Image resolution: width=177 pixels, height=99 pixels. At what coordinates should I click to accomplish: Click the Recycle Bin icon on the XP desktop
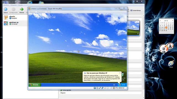click(x=123, y=75)
